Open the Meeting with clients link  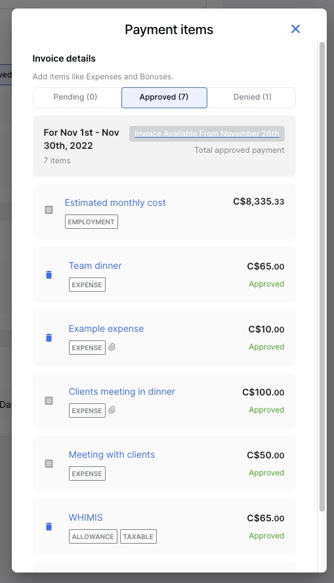(x=112, y=454)
